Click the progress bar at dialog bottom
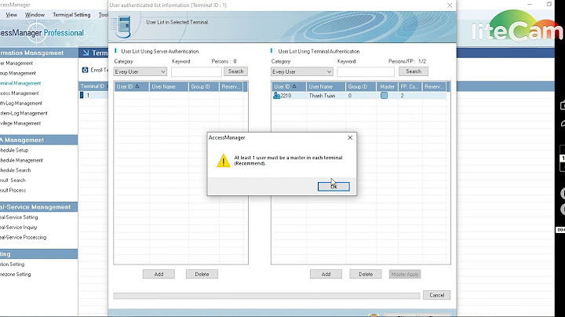Image resolution: width=565 pixels, height=317 pixels. point(267,296)
